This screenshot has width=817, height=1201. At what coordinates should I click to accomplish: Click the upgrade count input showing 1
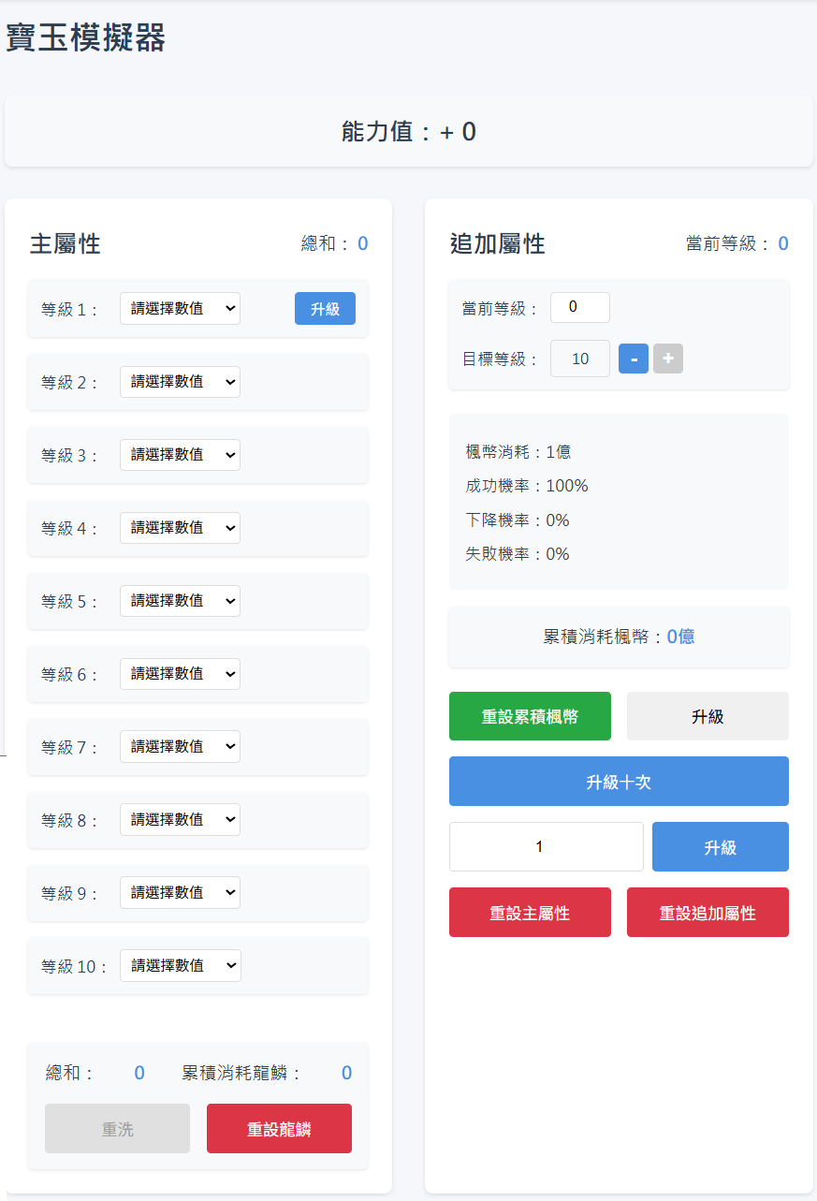pyautogui.click(x=546, y=847)
